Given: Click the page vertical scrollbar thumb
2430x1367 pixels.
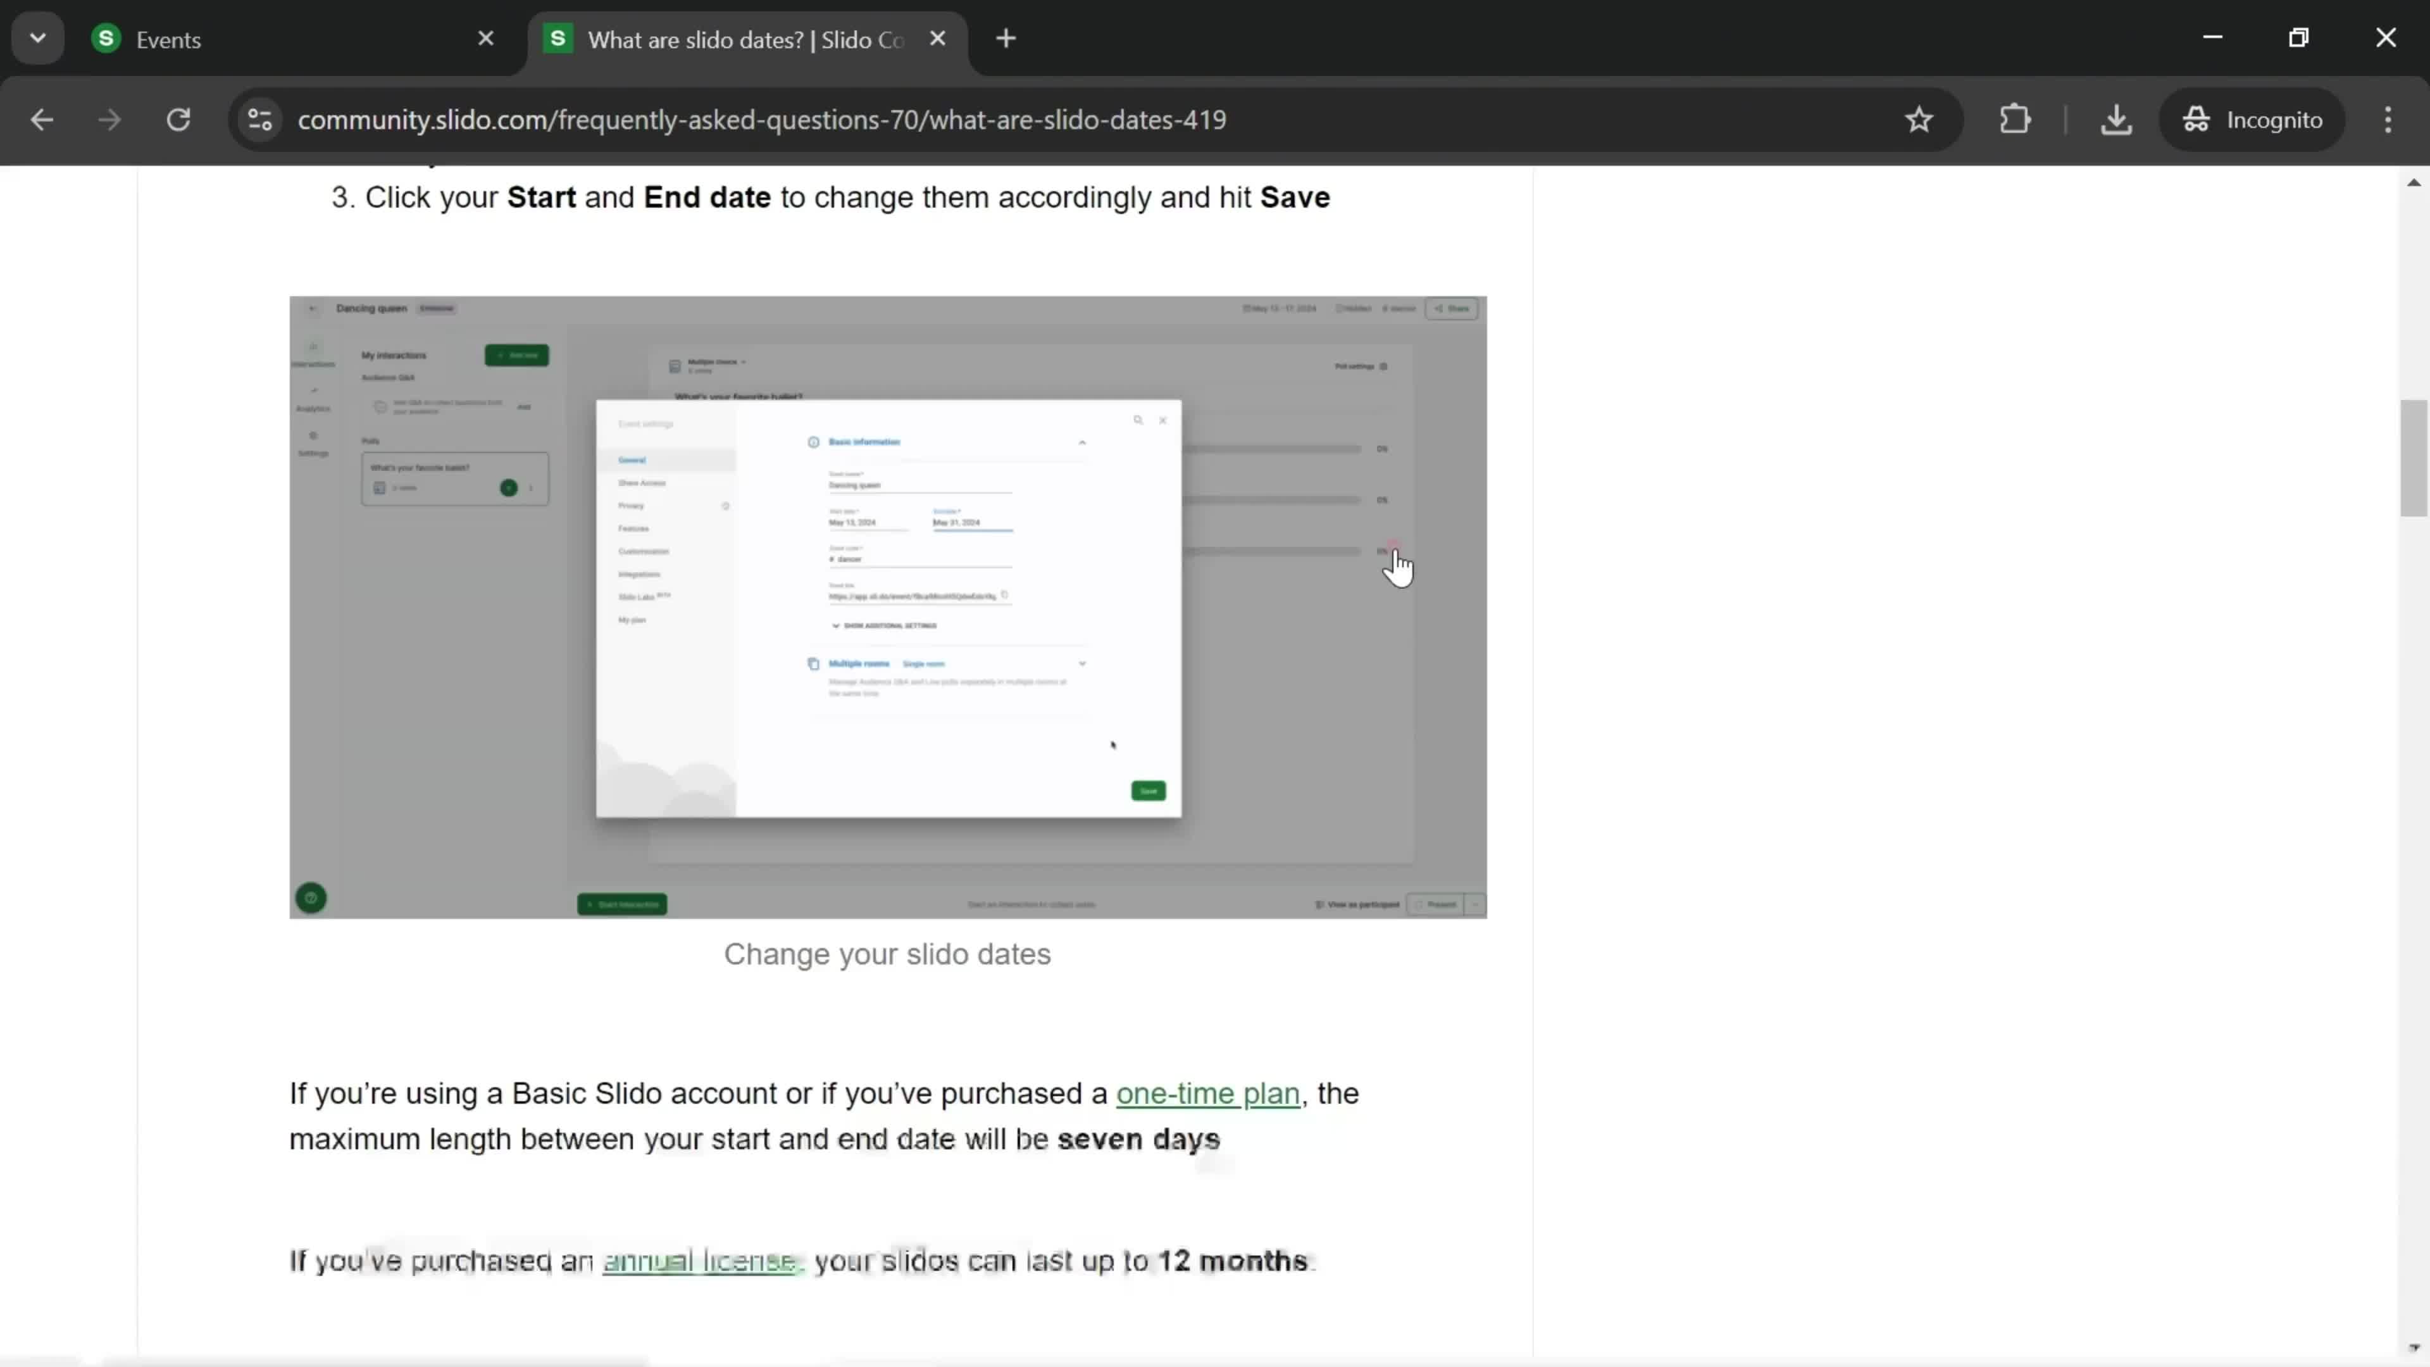Looking at the screenshot, I should point(2413,458).
